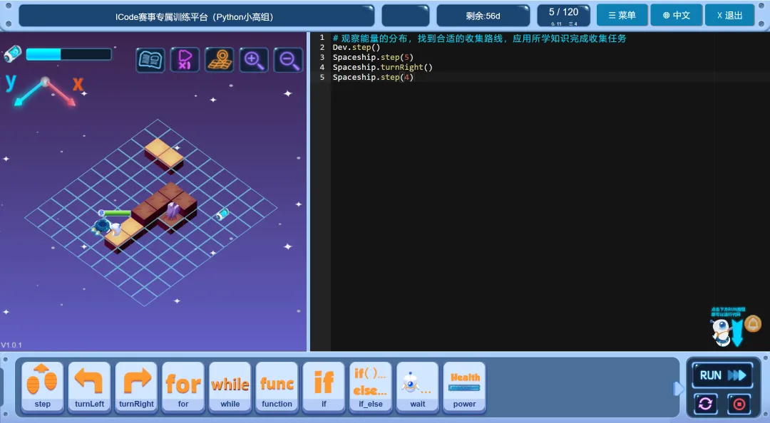Click the empty box beside title
770x423 pixels.
(x=406, y=16)
